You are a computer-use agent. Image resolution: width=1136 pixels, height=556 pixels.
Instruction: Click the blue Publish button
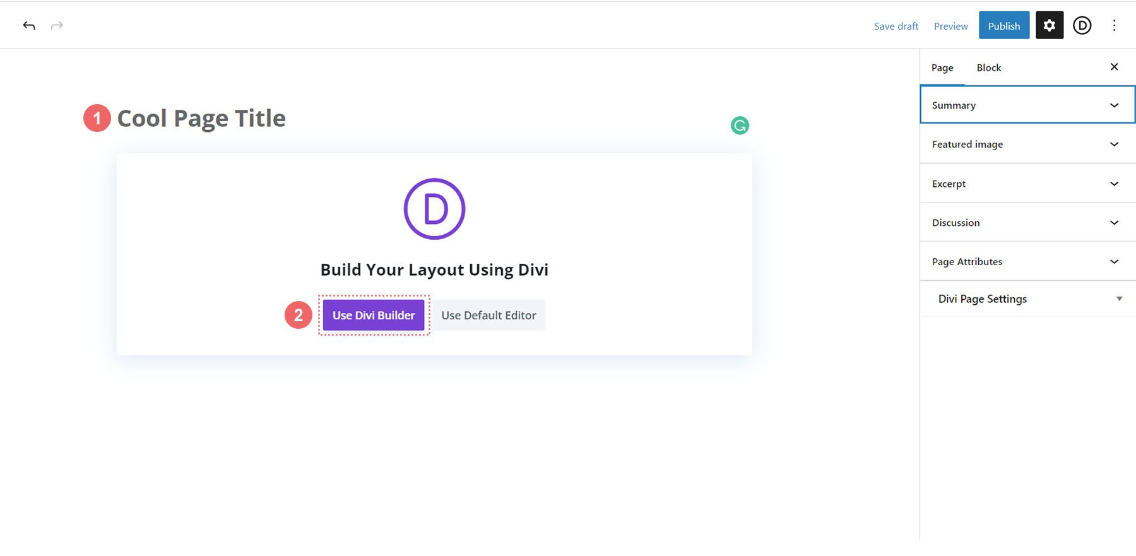pyautogui.click(x=1004, y=25)
